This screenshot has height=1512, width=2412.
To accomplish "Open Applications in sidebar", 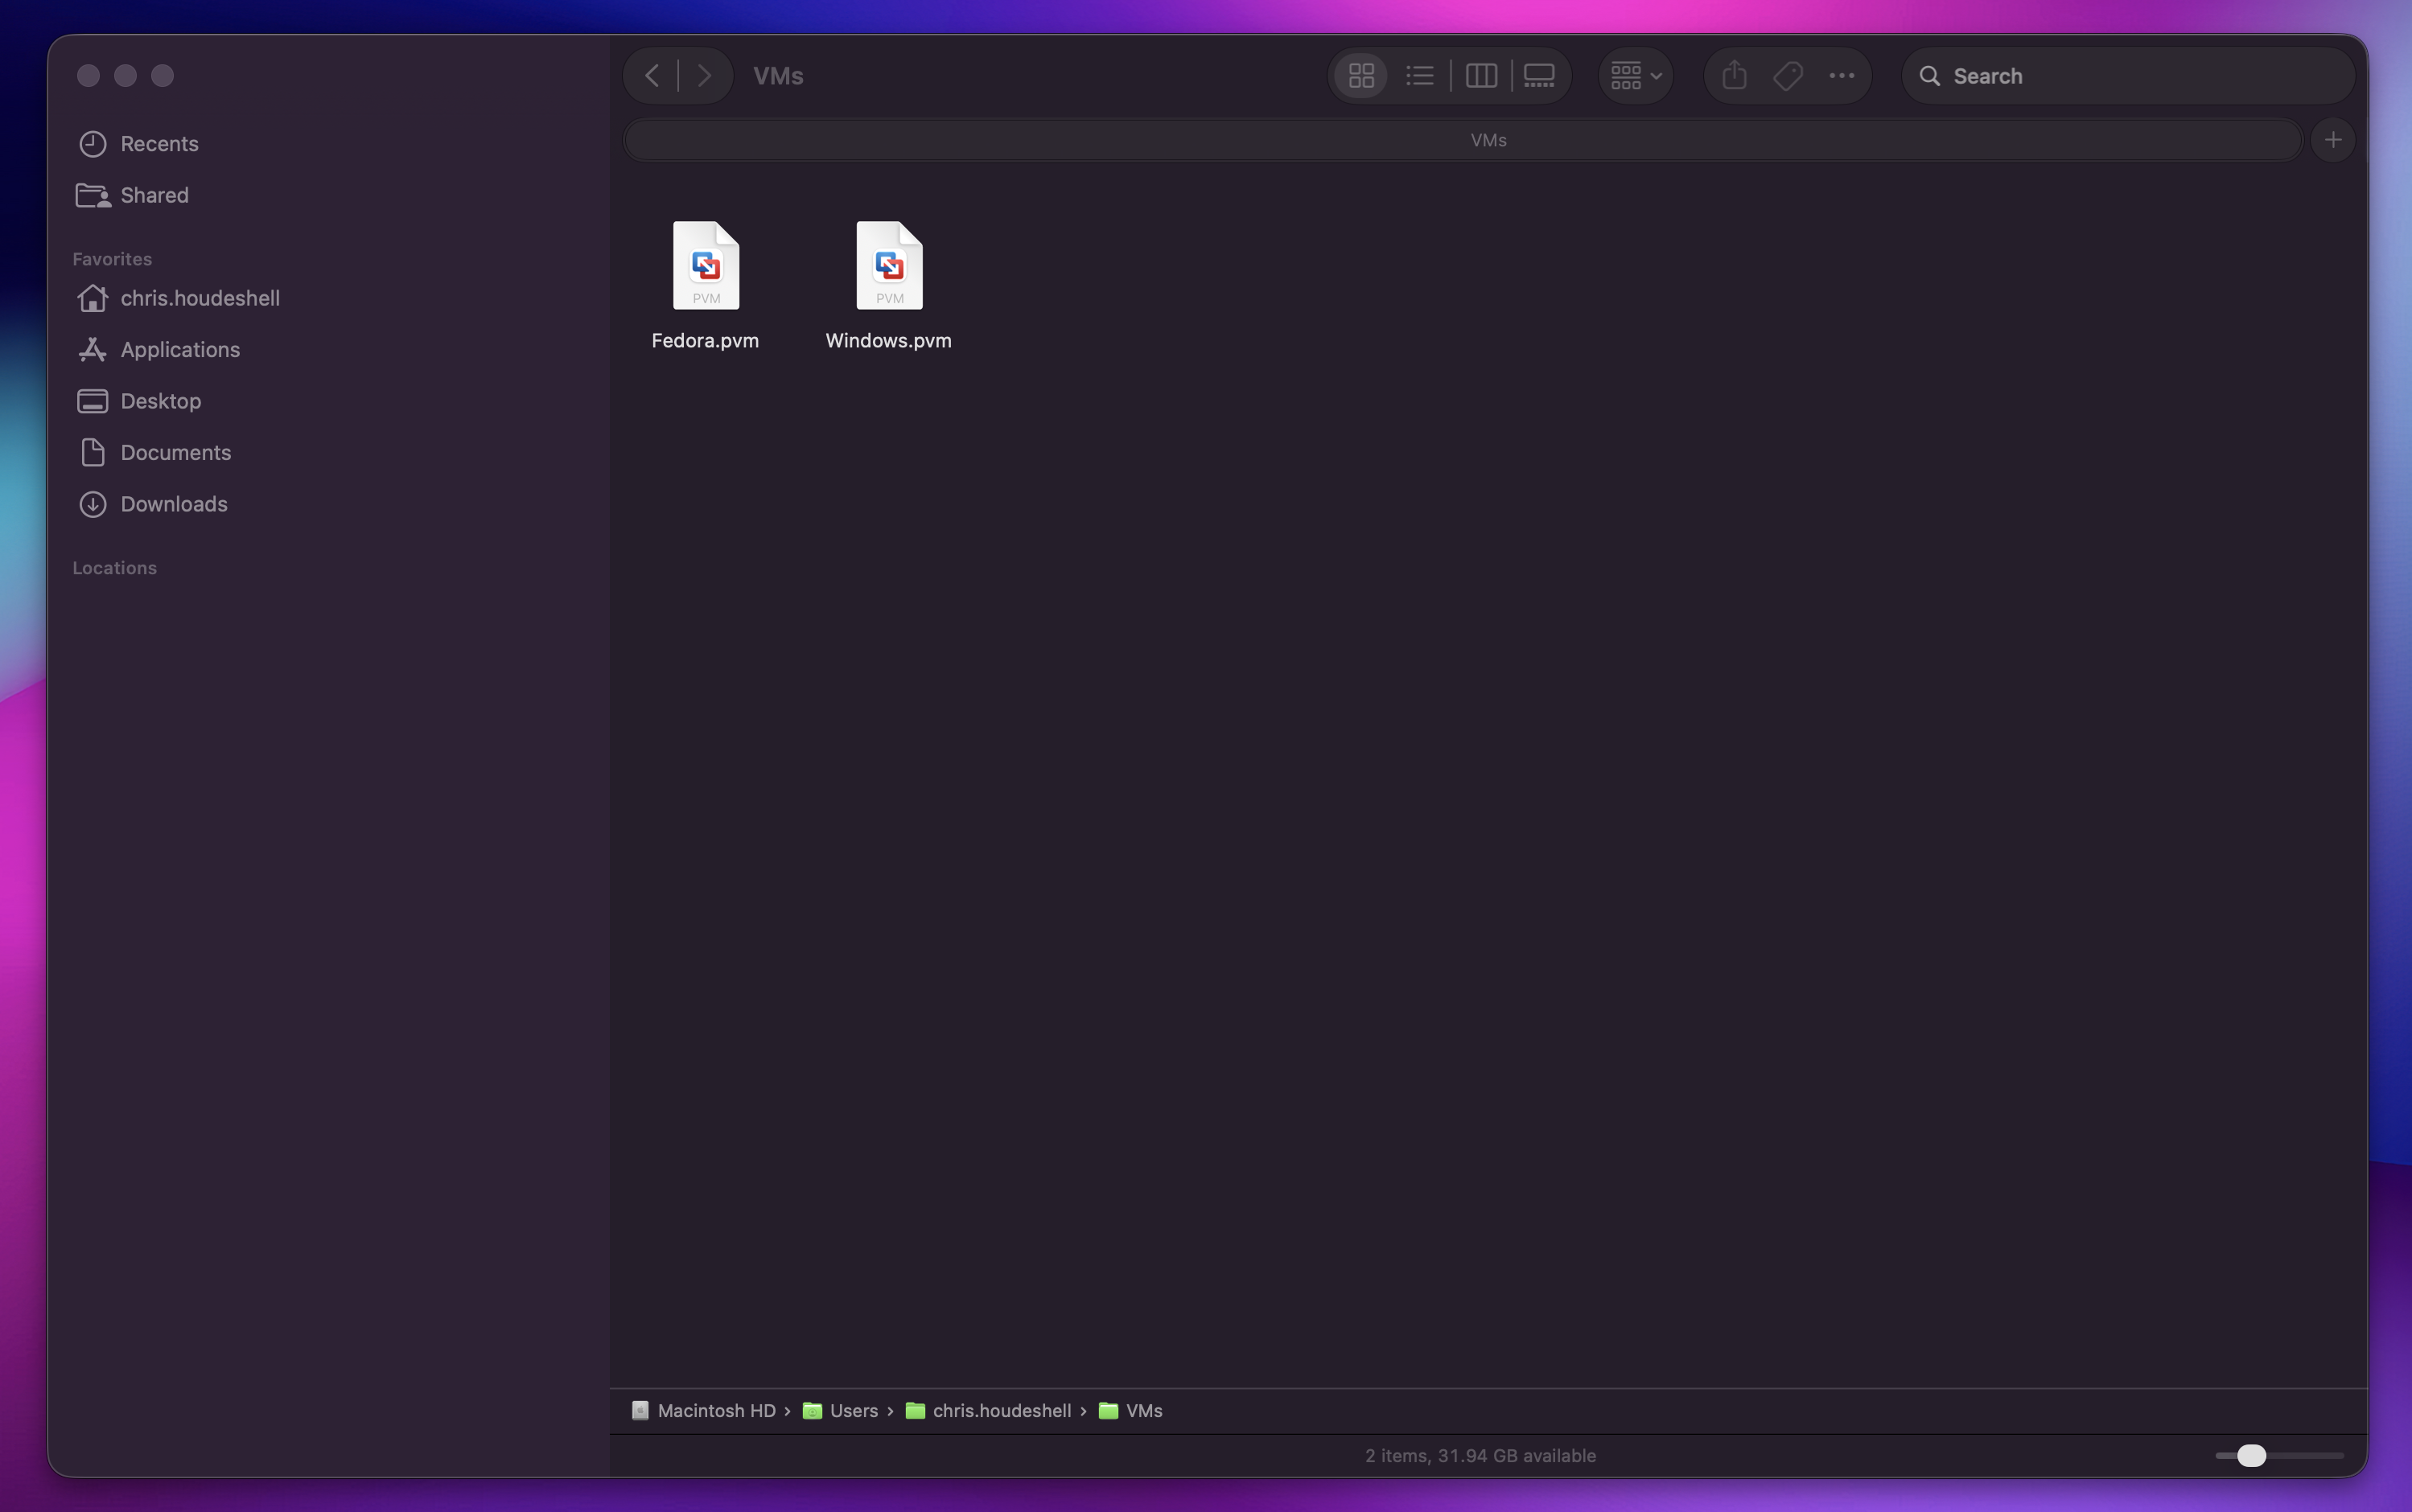I will [328, 350].
